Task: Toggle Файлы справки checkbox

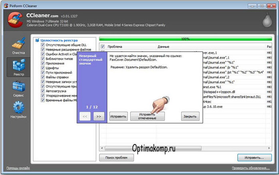Action: pyautogui.click(x=43, y=77)
